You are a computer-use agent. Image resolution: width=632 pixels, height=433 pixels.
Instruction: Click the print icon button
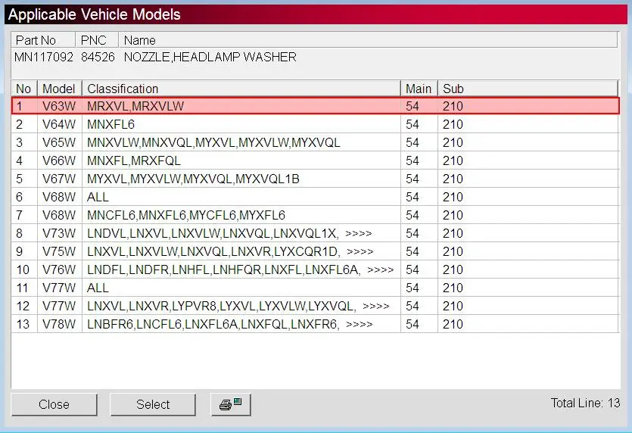point(231,404)
